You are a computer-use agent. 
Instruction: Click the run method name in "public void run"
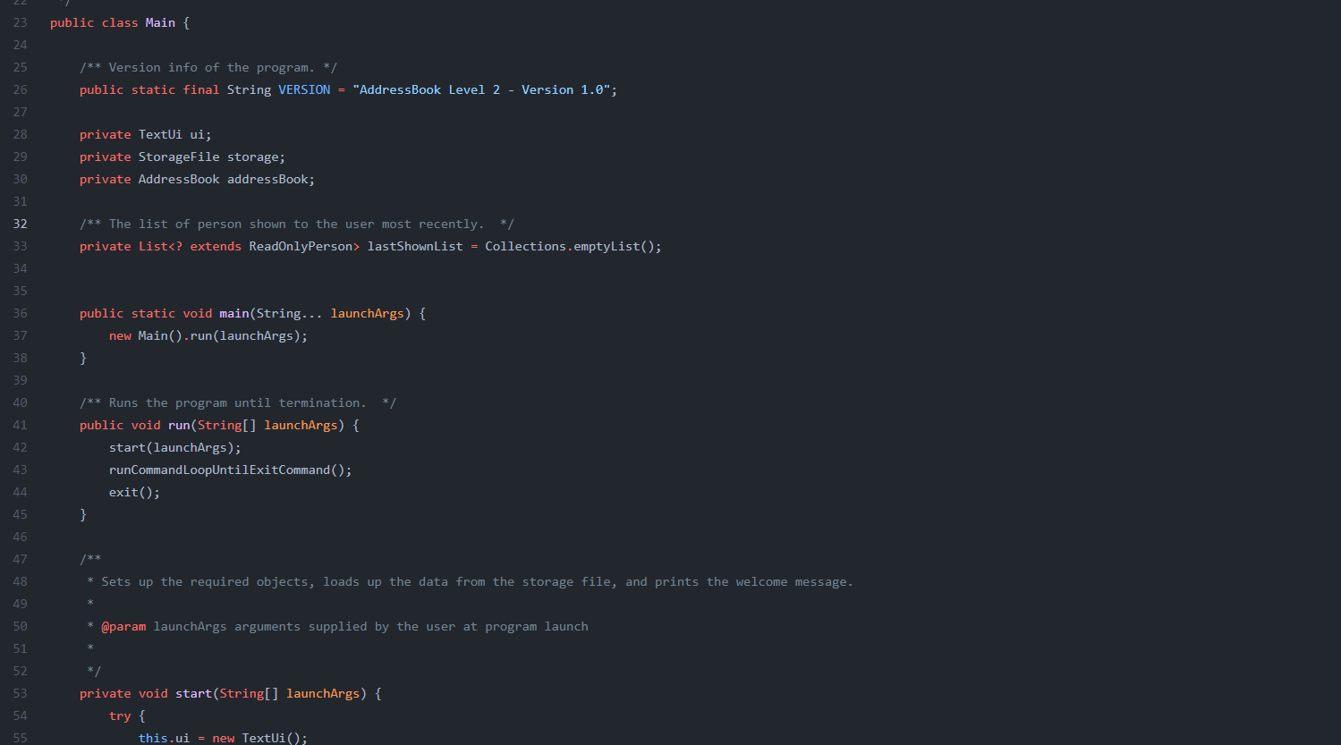[x=179, y=425]
